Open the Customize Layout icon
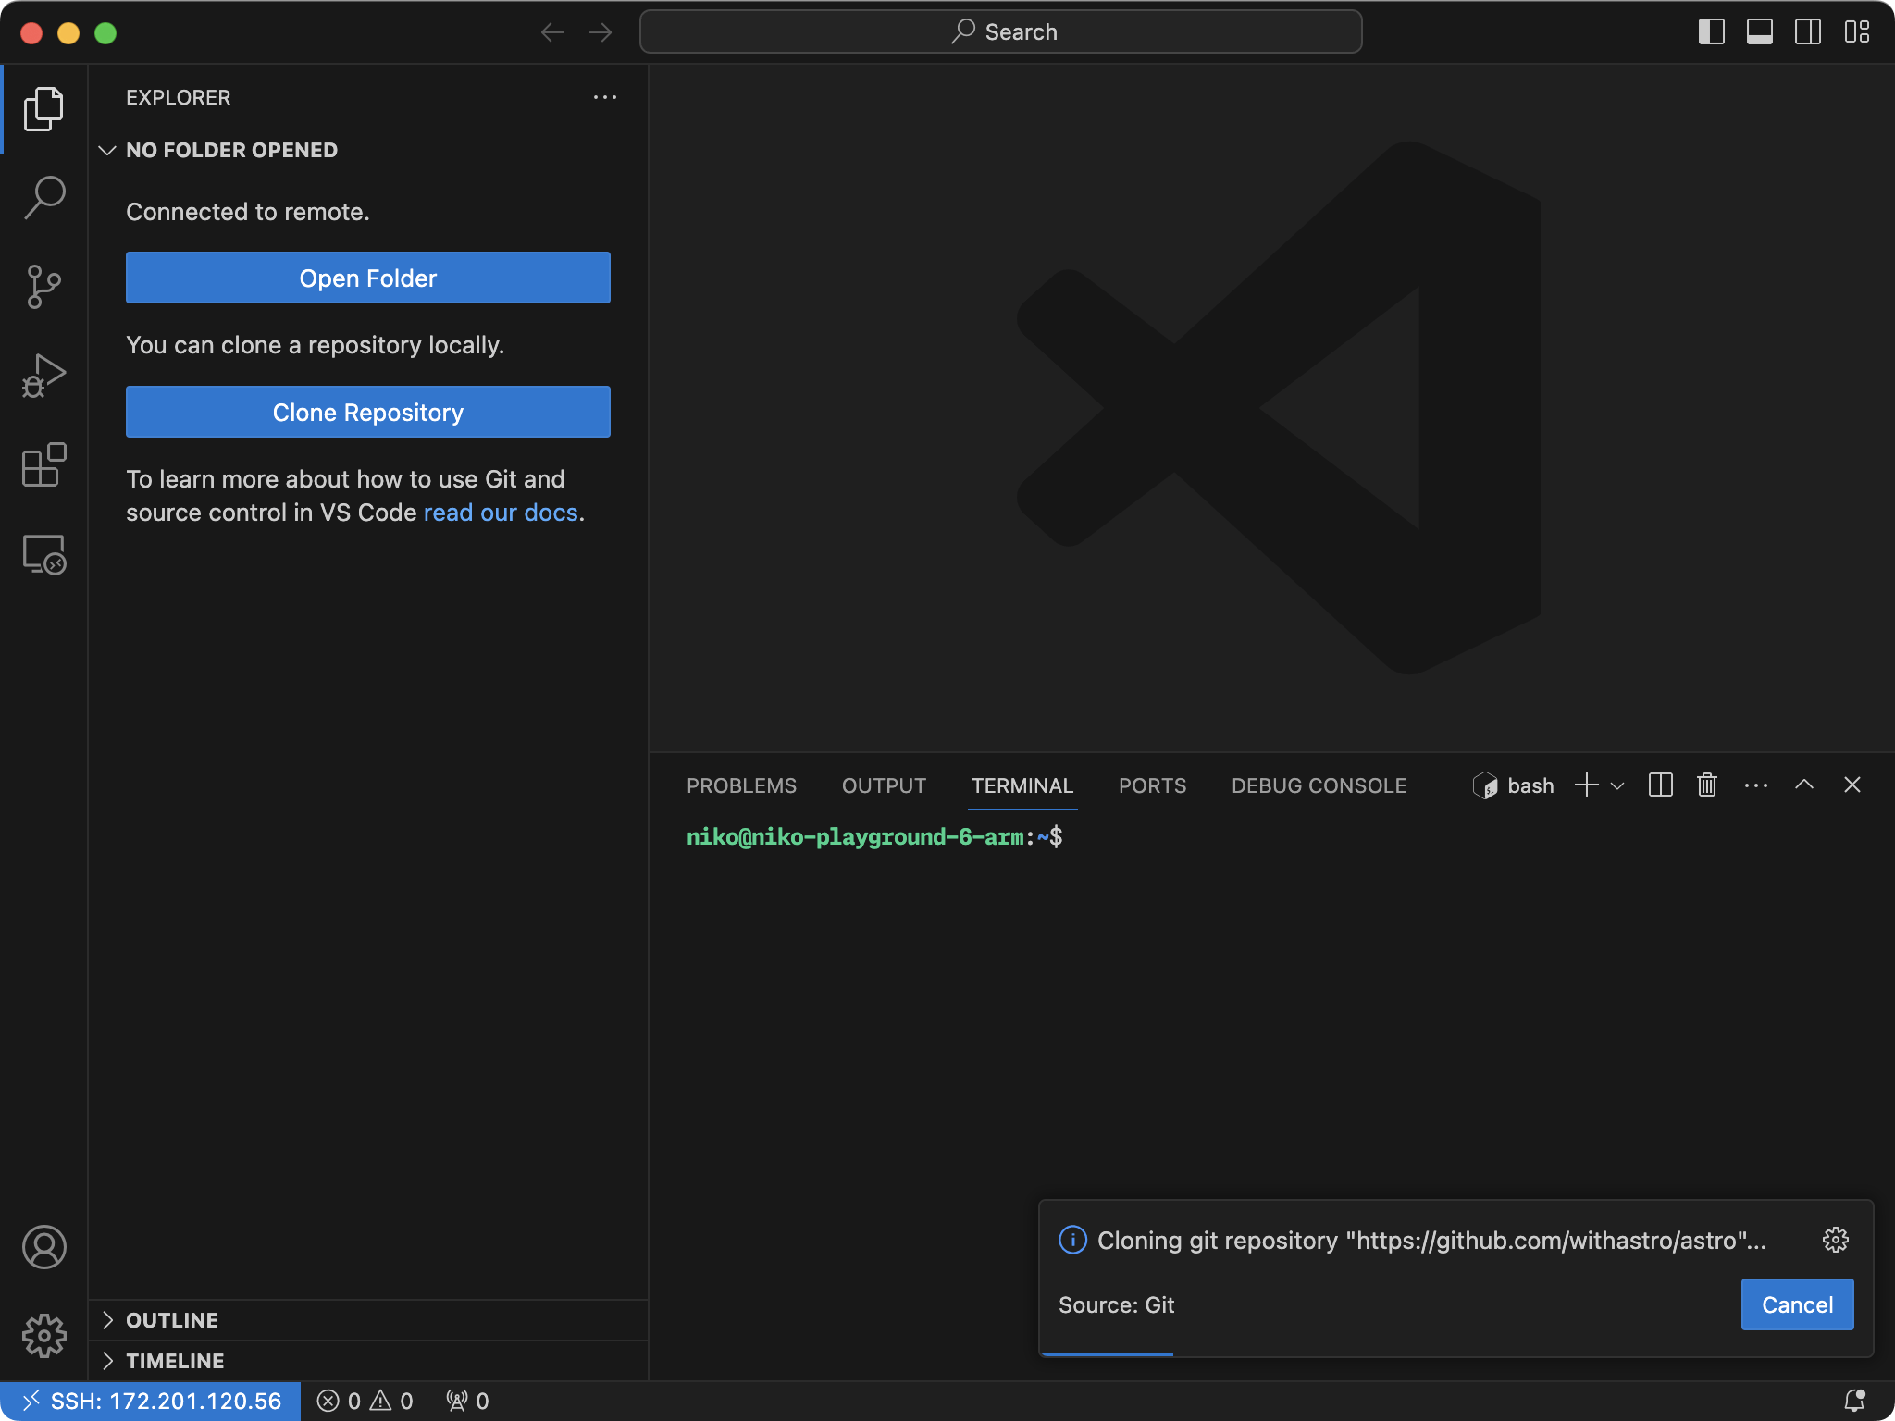Image resolution: width=1895 pixels, height=1421 pixels. pyautogui.click(x=1856, y=32)
